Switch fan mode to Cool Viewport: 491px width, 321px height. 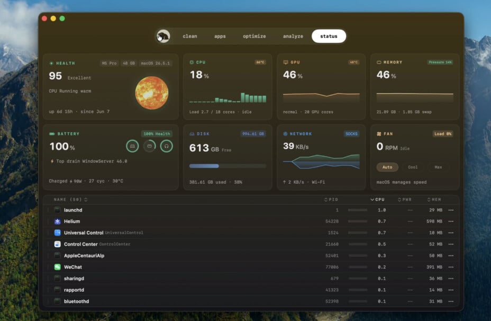(x=413, y=167)
